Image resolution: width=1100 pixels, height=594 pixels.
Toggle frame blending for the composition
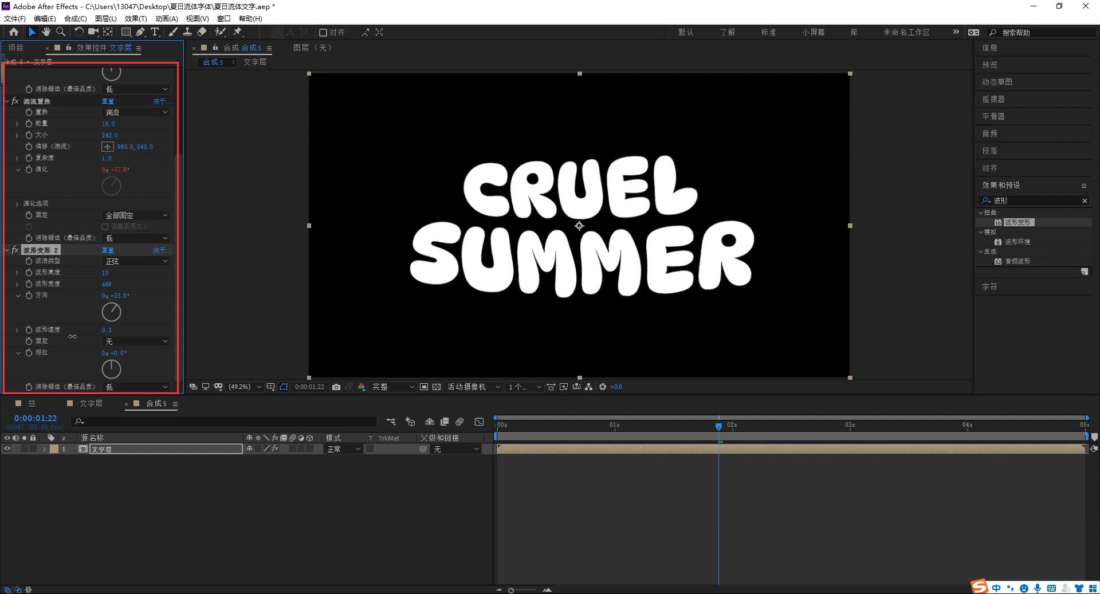pyautogui.click(x=445, y=422)
